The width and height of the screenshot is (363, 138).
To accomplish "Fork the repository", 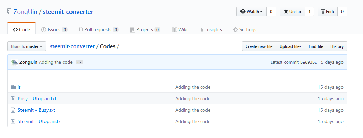I will click(x=328, y=11).
